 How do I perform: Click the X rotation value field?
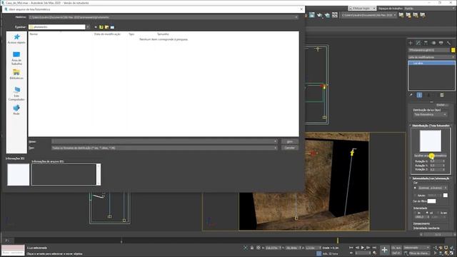[436, 161]
